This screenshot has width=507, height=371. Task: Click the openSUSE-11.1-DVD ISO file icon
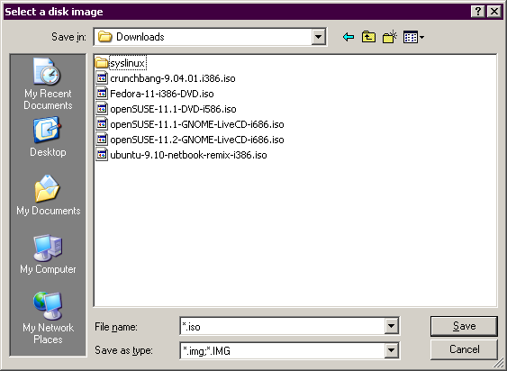[102, 109]
